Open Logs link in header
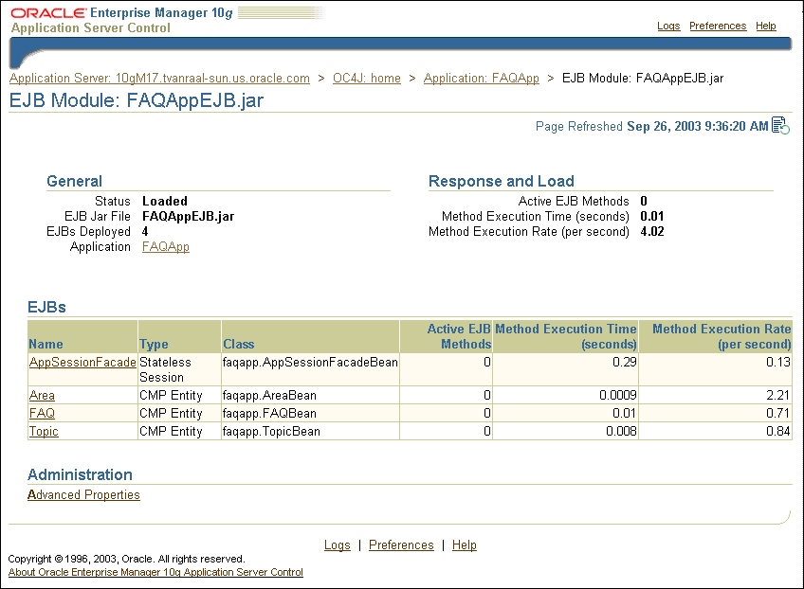Viewport: 804px width, 589px height. (x=668, y=26)
